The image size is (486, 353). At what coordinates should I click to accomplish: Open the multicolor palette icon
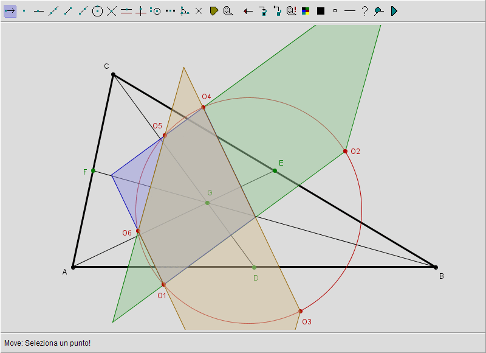tap(306, 11)
